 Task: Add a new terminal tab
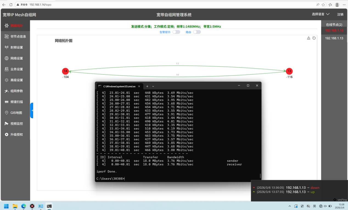coord(147,86)
